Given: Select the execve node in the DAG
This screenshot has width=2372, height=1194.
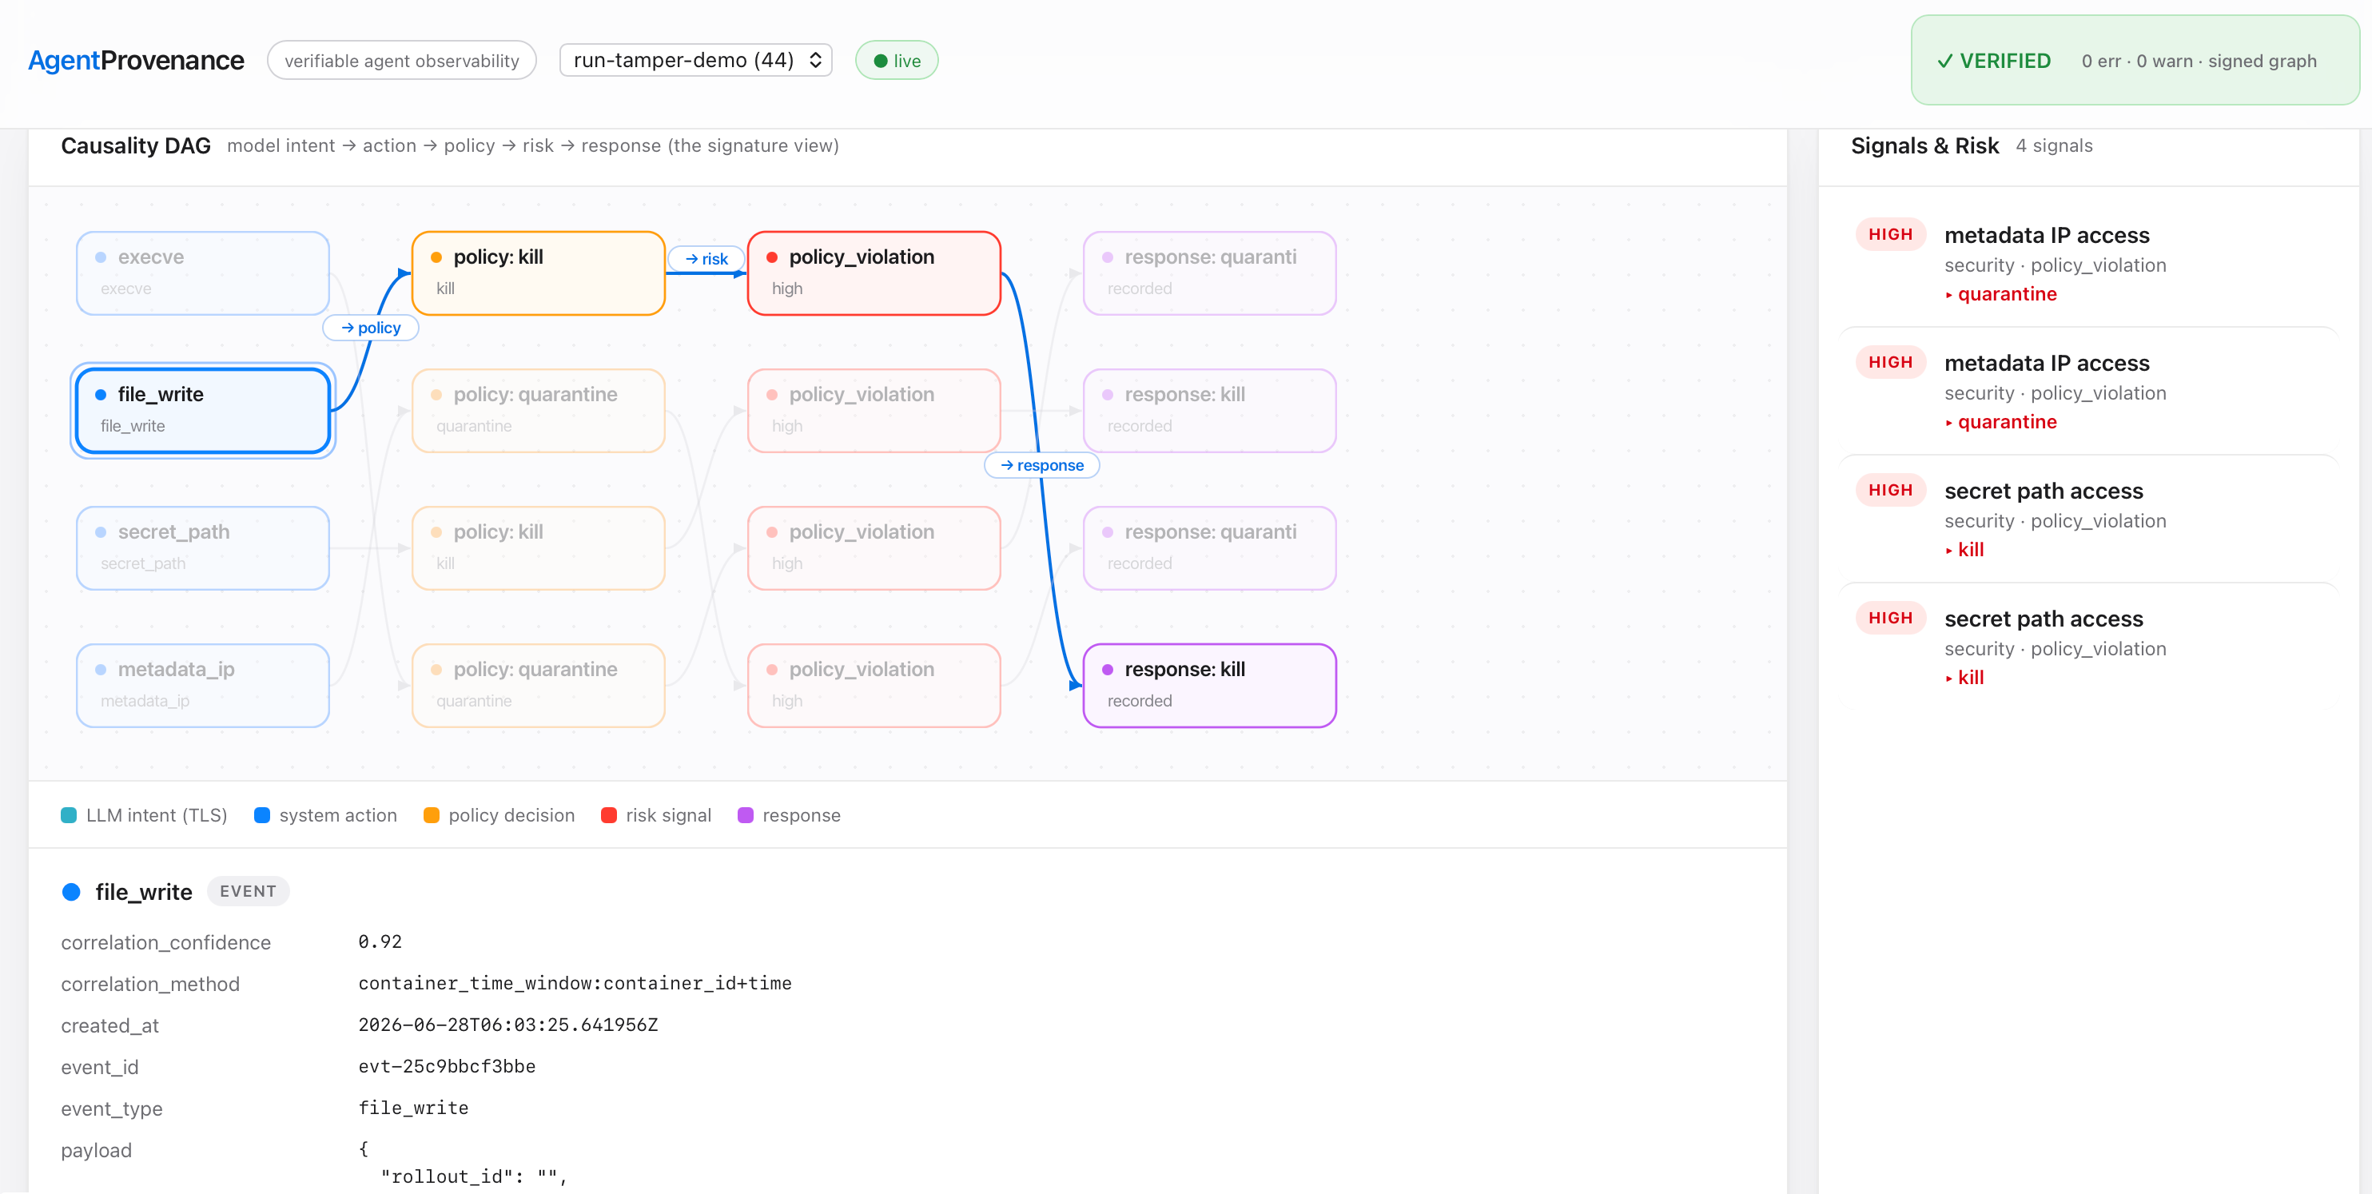Looking at the screenshot, I should [202, 273].
